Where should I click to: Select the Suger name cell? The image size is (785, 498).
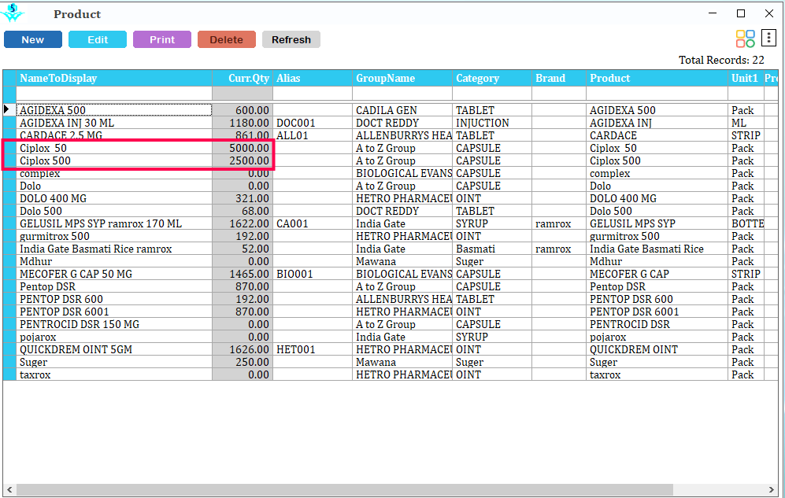click(x=114, y=362)
